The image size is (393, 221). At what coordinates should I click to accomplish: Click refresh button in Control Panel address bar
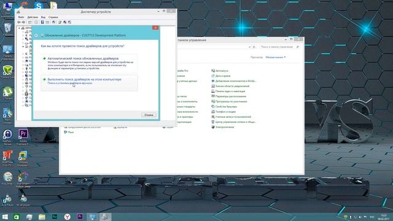(254, 47)
